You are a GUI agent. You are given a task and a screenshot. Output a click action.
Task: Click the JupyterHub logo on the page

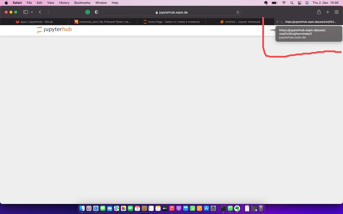coord(54,29)
